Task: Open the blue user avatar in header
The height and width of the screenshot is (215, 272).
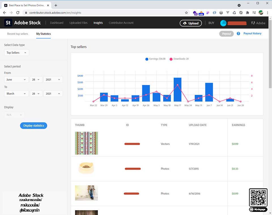Action: (223, 23)
